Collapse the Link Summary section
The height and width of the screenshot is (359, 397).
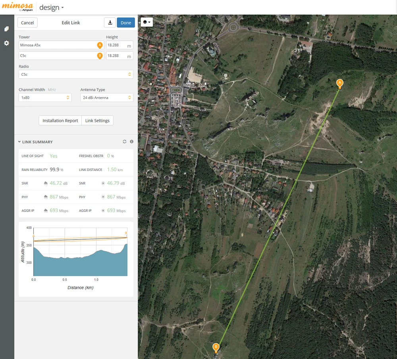click(19, 142)
